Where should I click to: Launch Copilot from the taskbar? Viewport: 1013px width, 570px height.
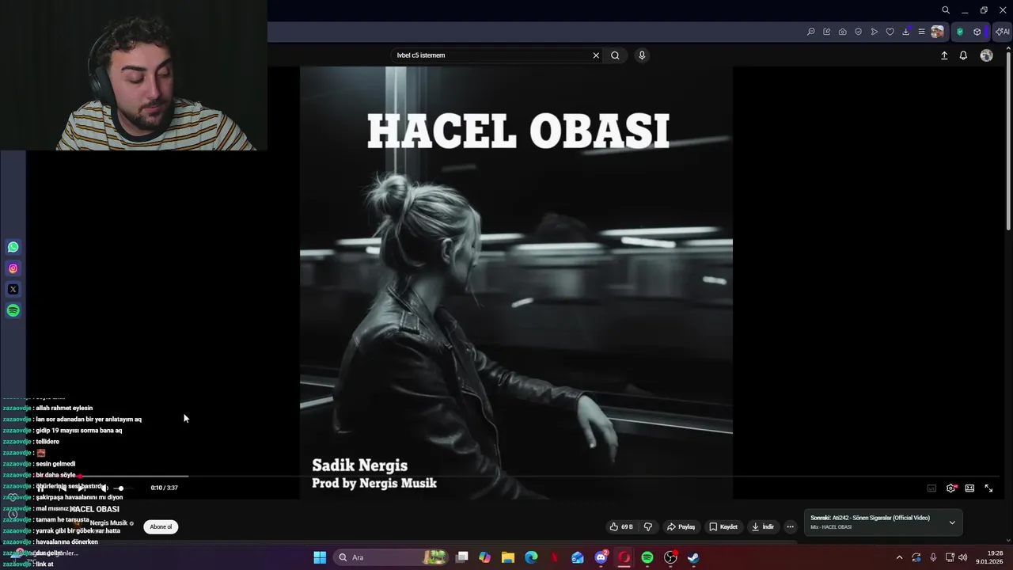click(485, 557)
